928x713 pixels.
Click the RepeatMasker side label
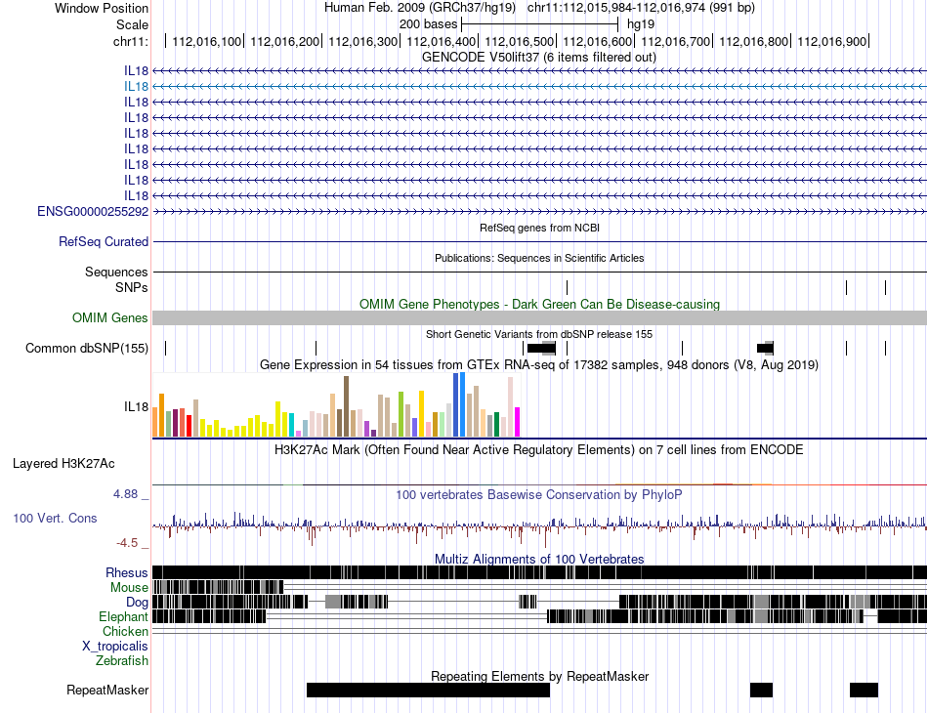[x=107, y=690]
